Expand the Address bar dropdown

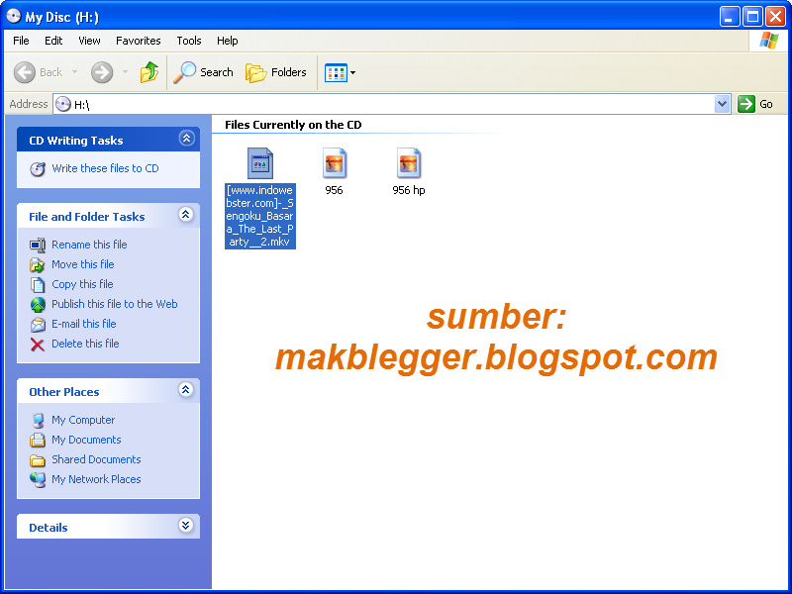point(723,104)
